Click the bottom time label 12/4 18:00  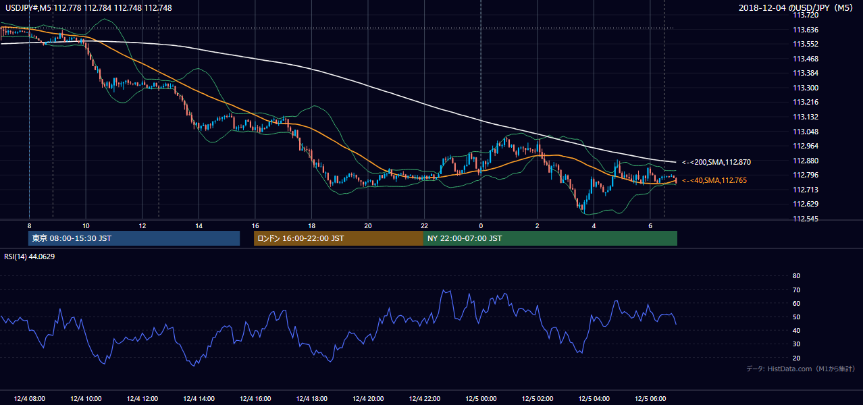pos(311,398)
